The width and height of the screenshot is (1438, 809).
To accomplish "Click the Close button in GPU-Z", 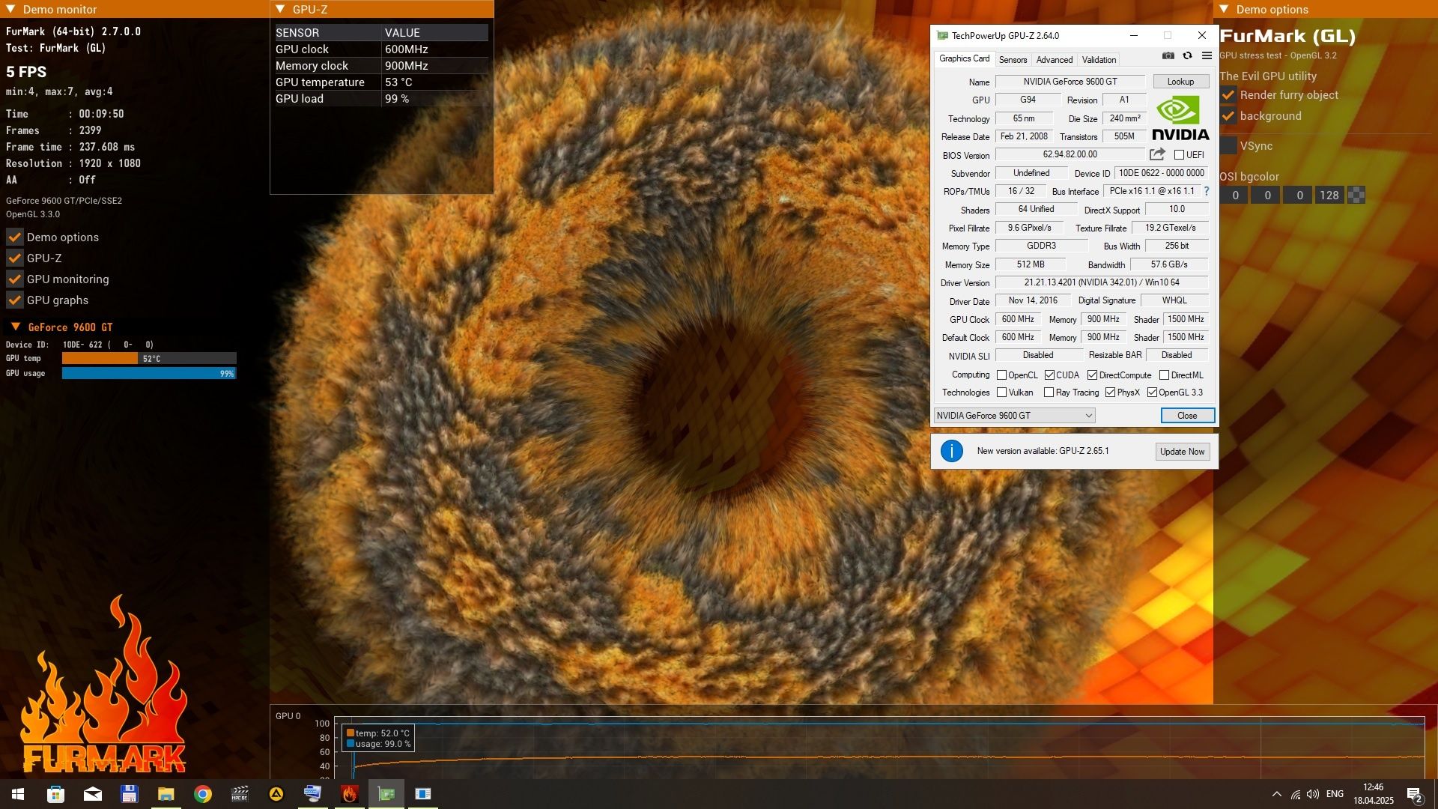I will click(1187, 416).
